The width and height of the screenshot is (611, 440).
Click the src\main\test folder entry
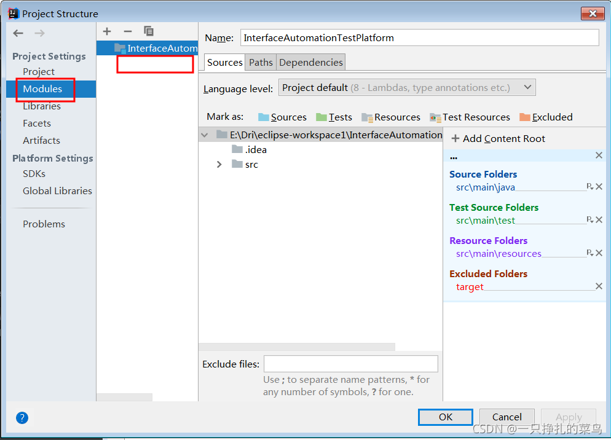click(486, 221)
